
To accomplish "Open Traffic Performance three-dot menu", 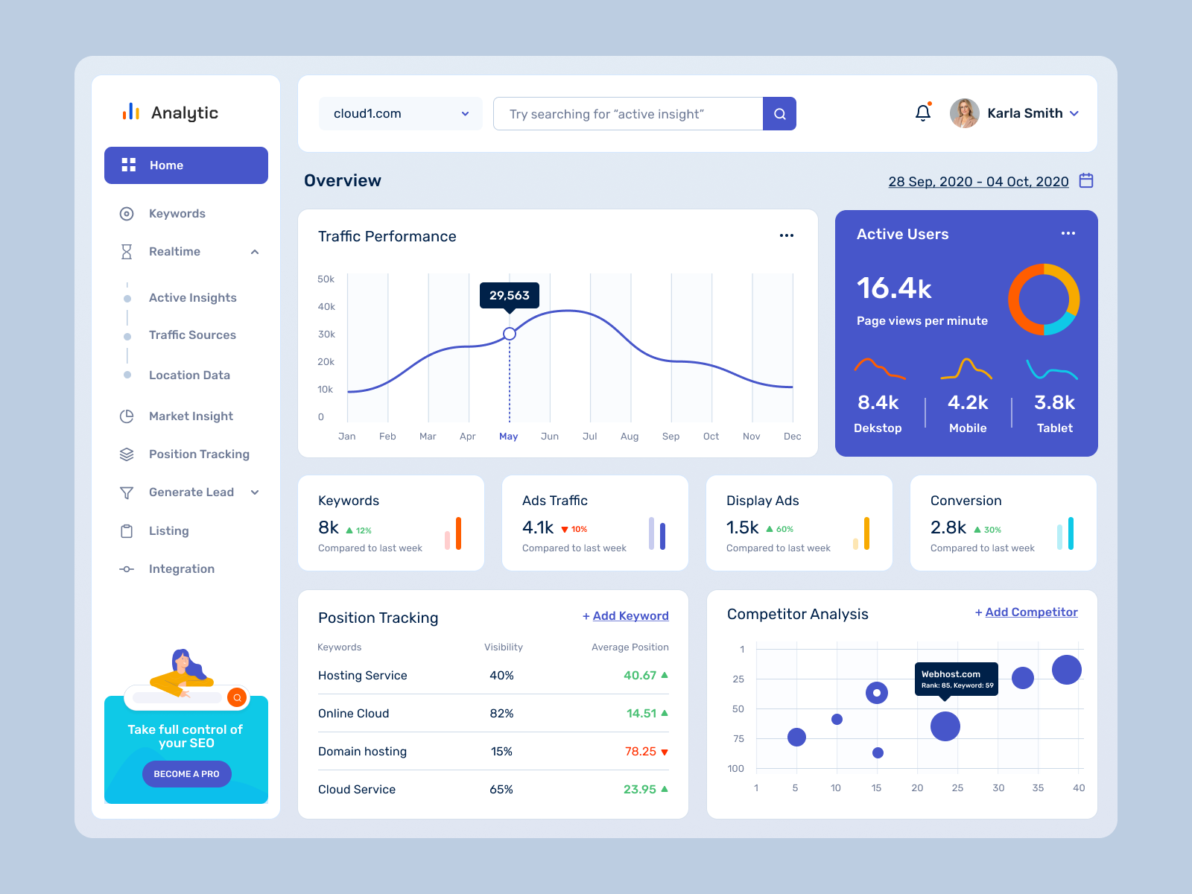I will (787, 235).
